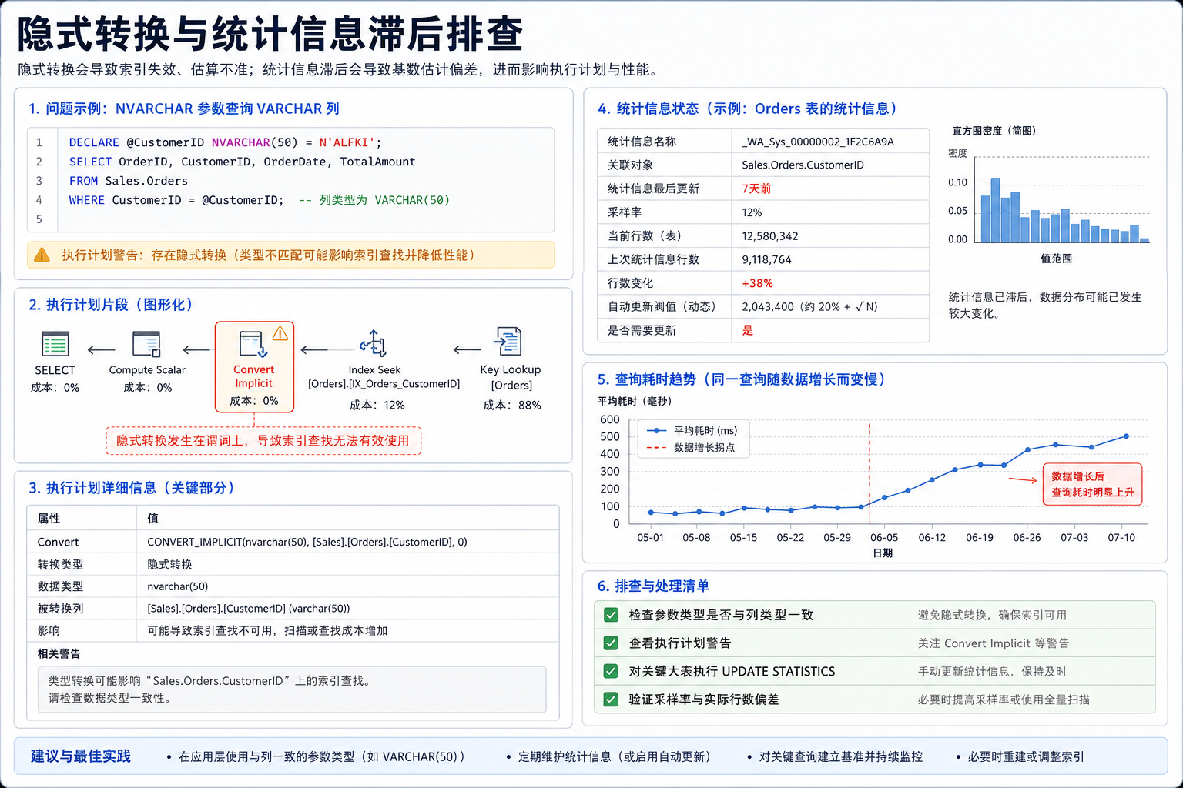Click the 数据增长拐点 legend entry

click(x=691, y=448)
